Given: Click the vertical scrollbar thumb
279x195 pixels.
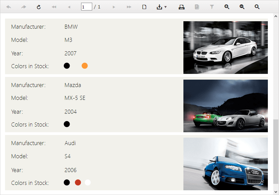Looking at the screenshot, I should pyautogui.click(x=276, y=151).
